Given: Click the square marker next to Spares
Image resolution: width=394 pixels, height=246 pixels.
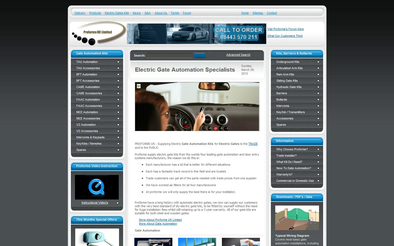Looking at the screenshot, I should click(118, 150).
